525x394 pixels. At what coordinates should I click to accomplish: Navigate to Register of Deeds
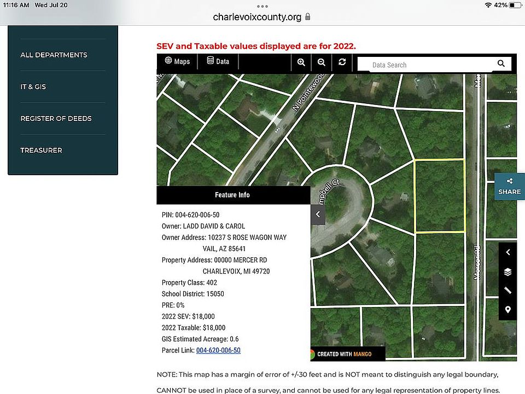56,118
